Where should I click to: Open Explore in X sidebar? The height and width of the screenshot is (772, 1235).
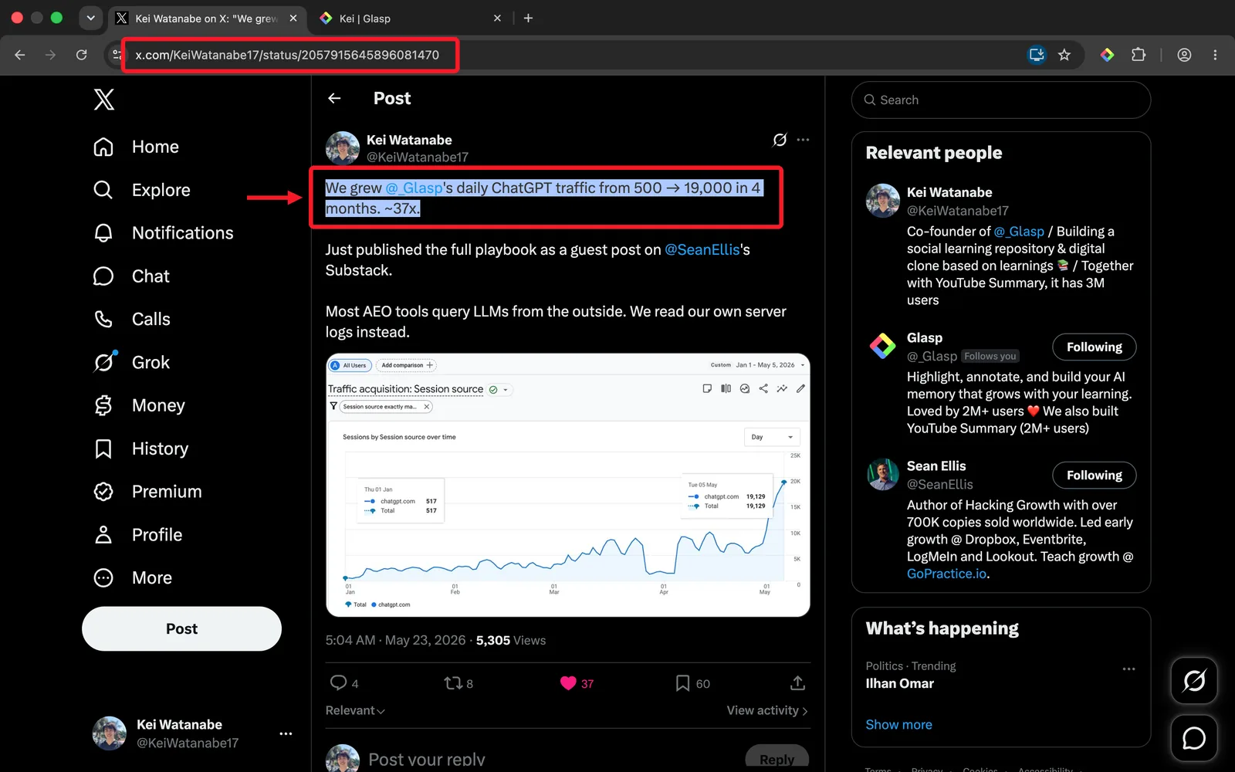(x=141, y=190)
